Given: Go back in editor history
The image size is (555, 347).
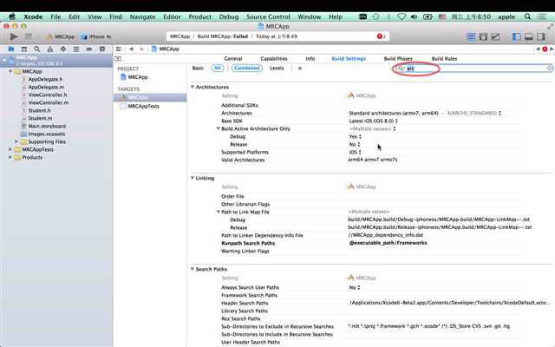Looking at the screenshot, I should coord(131,49).
